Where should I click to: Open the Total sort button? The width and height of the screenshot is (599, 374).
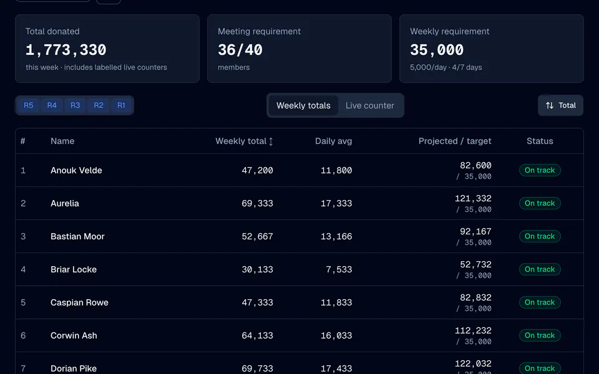[560, 105]
